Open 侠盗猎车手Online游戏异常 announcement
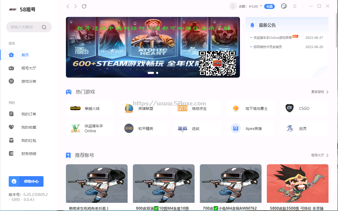338x211 pixels. [273, 37]
